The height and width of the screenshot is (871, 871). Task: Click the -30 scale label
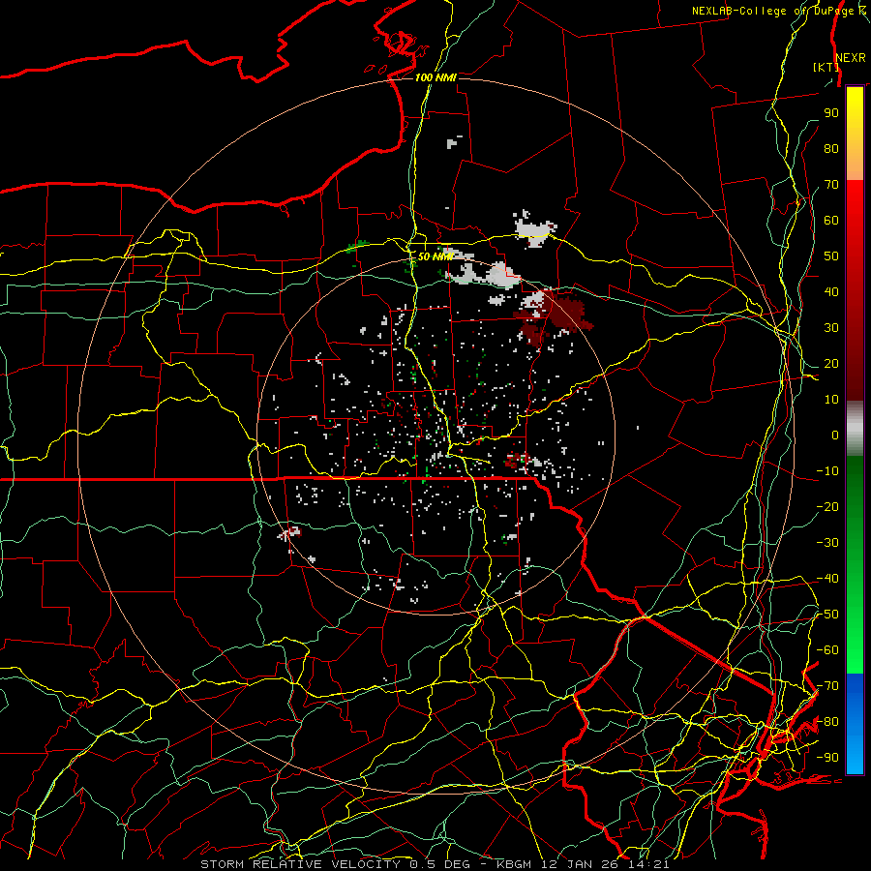(827, 543)
